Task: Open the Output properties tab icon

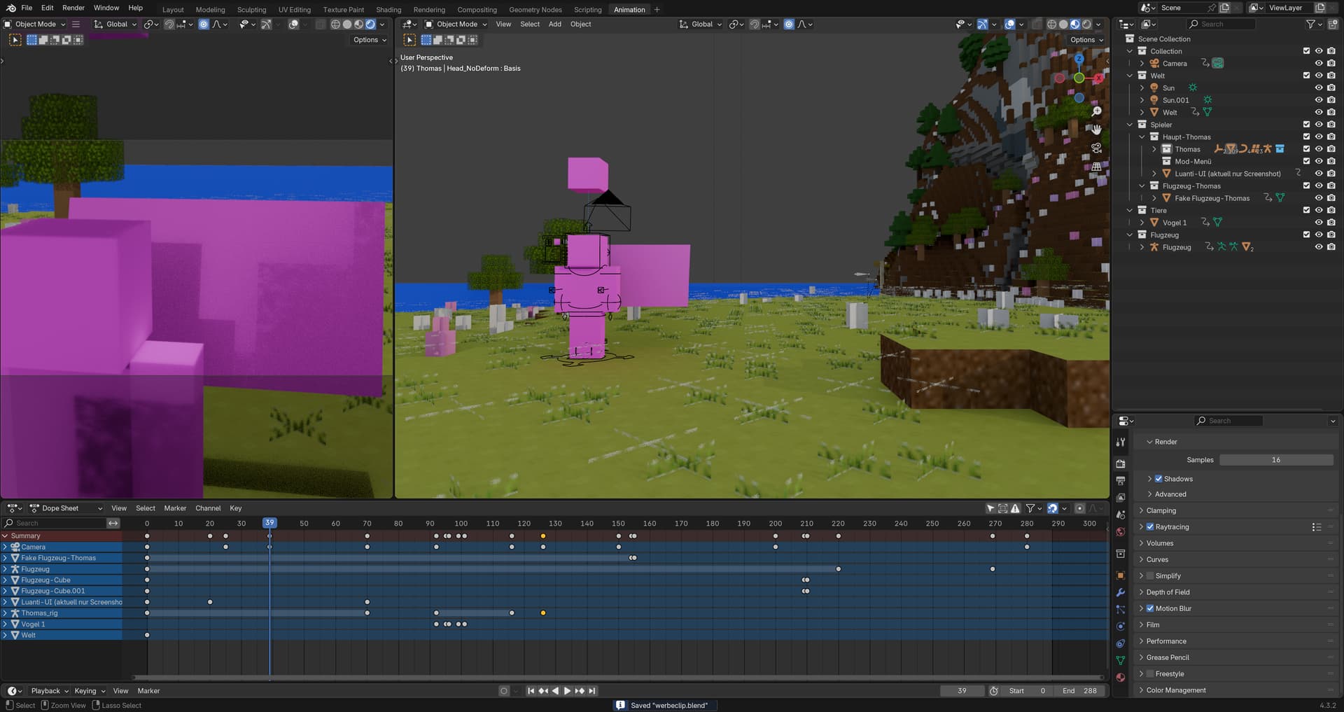Action: click(1121, 481)
